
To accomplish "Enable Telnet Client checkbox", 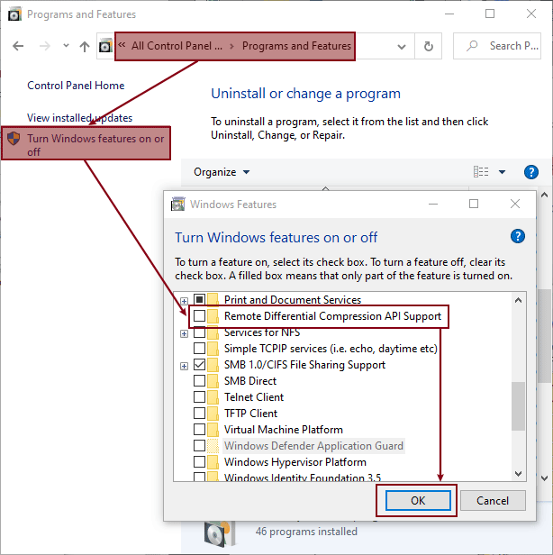I will [x=200, y=397].
